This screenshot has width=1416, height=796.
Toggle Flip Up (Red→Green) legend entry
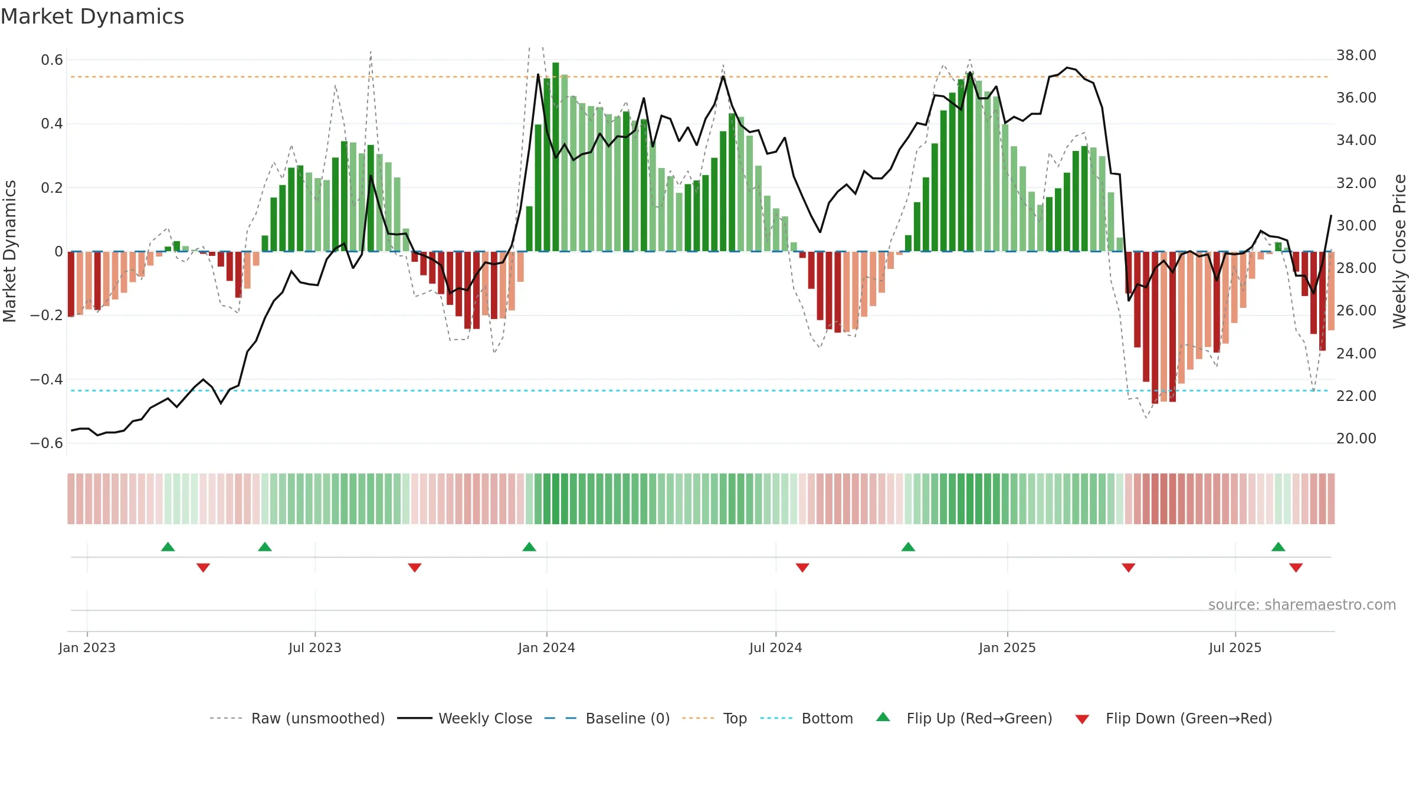tap(964, 718)
